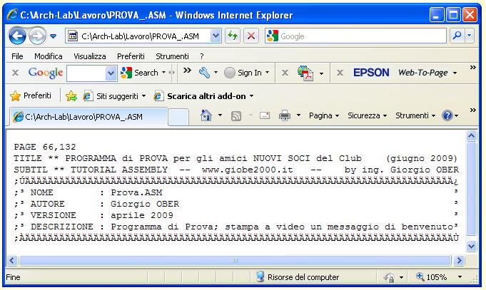Click vertical scrollbar down arrow

[x=471, y=247]
